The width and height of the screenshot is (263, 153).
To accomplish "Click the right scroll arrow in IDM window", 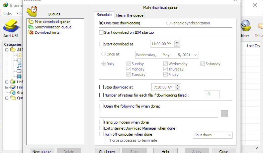I will coord(257,148).
